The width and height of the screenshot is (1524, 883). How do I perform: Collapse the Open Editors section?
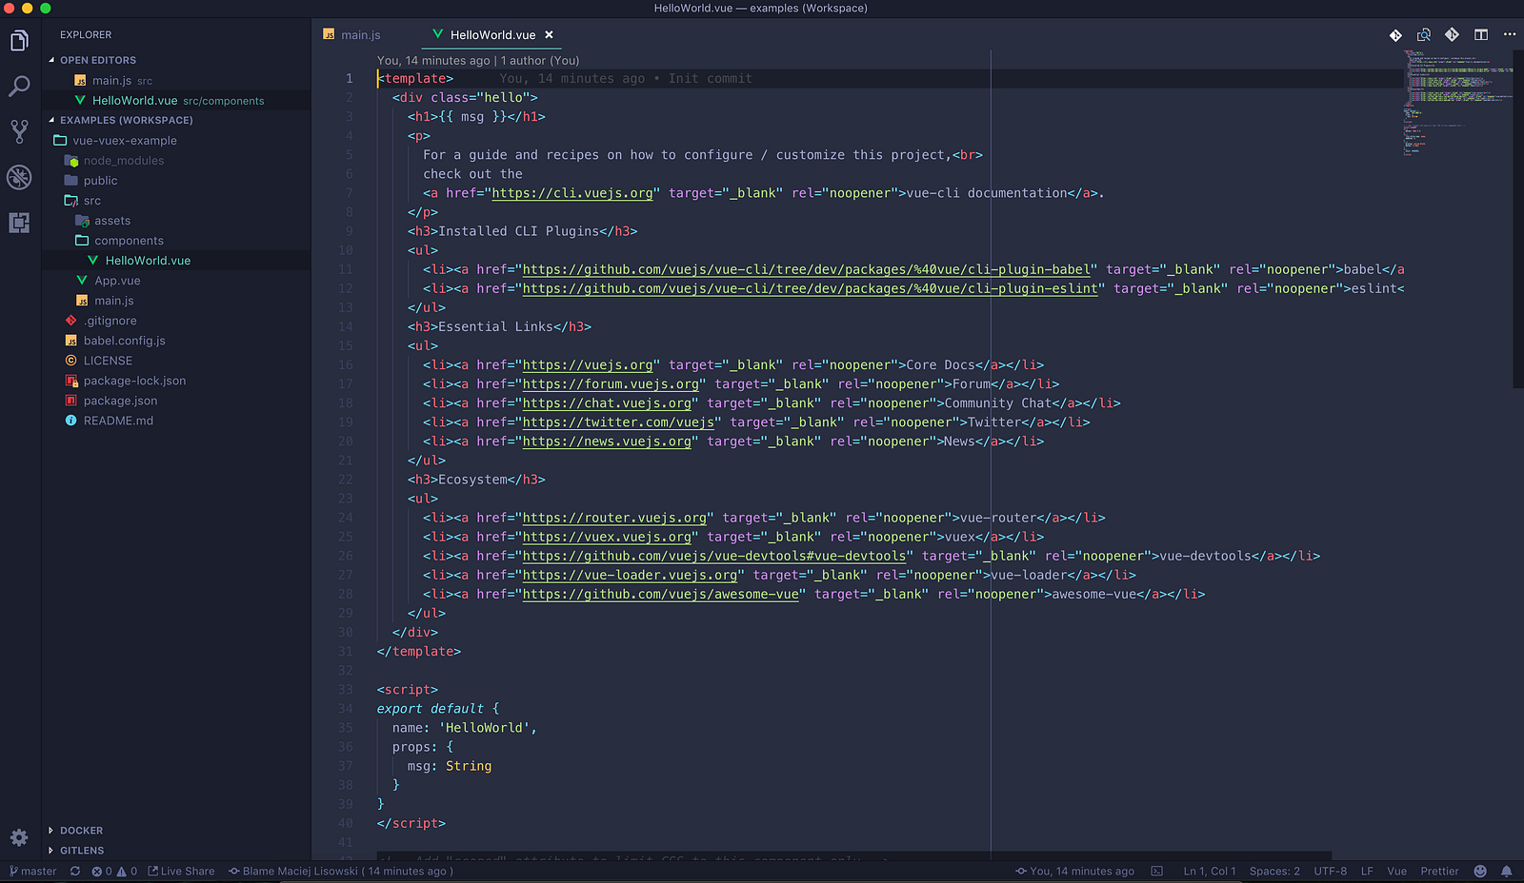click(x=98, y=60)
